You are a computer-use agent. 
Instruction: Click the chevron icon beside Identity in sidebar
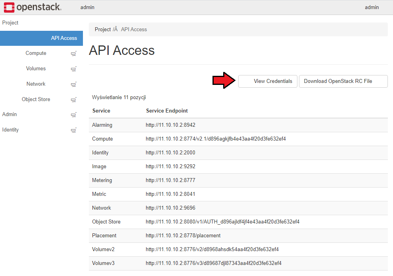(74, 130)
